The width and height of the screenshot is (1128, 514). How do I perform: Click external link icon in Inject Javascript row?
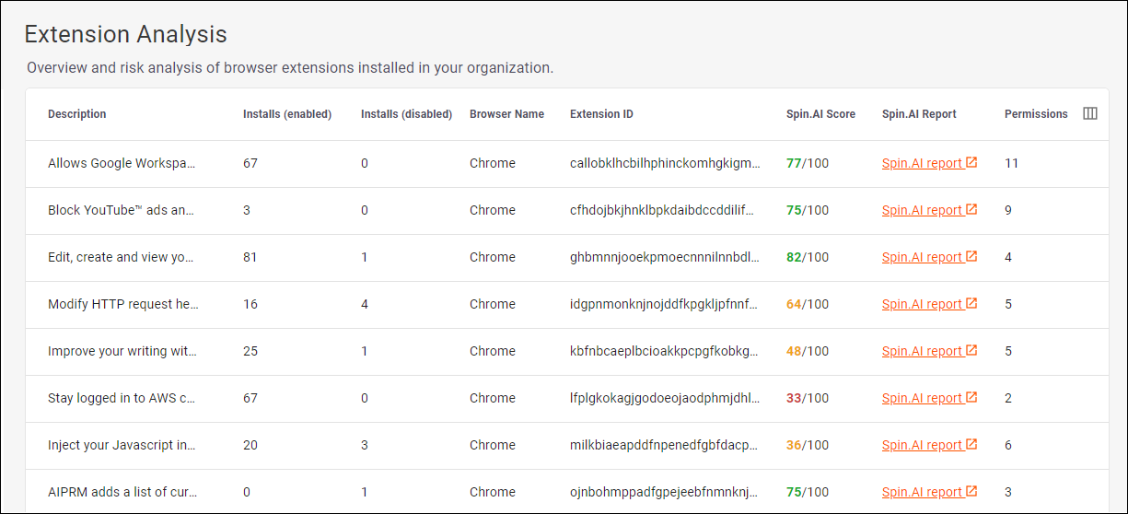[971, 444]
